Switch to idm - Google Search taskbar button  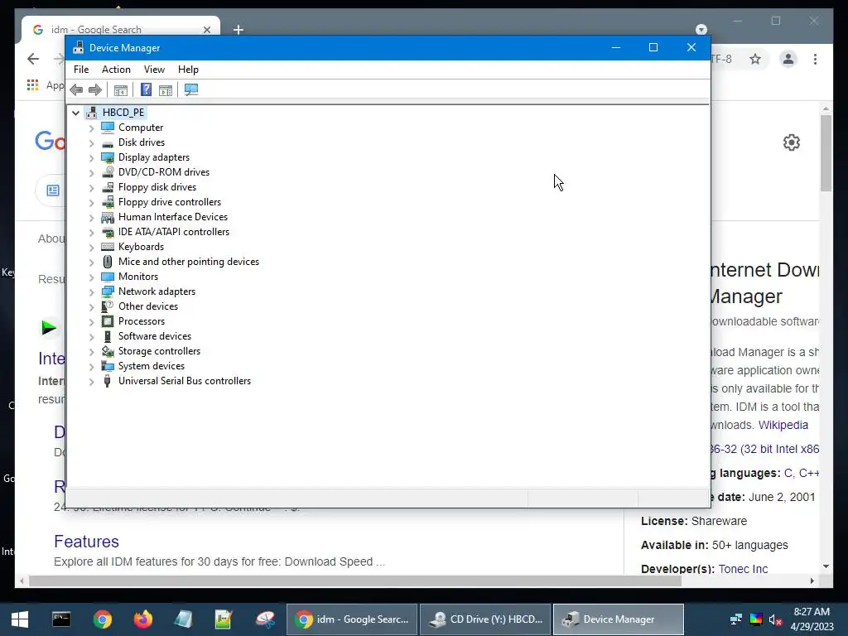(x=352, y=619)
